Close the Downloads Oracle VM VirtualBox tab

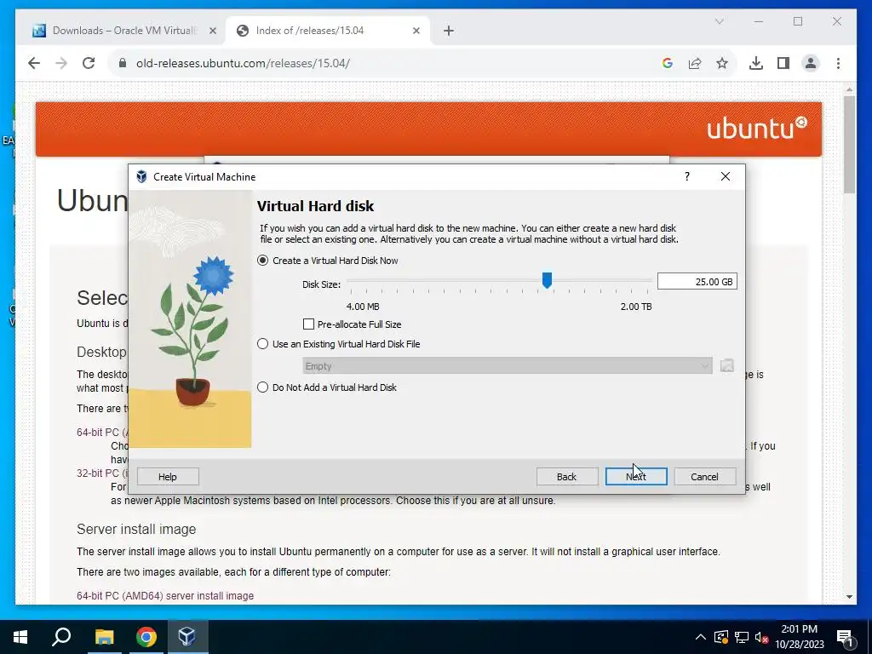[x=212, y=31]
